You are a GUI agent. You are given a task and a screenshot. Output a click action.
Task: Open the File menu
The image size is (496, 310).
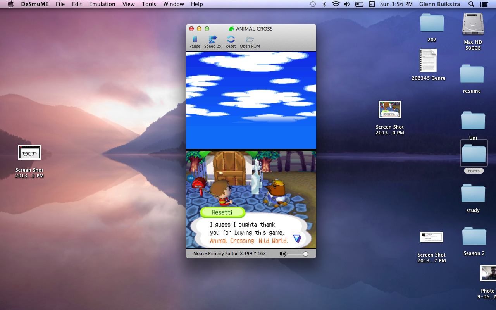[x=60, y=4]
